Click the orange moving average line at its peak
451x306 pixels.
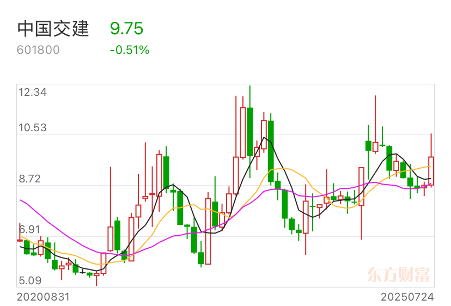pos(283,168)
